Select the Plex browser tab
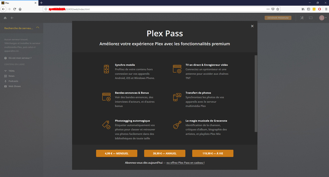This screenshot has height=177, width=329. pos(19,3)
